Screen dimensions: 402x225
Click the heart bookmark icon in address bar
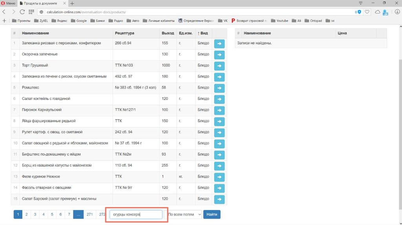click(367, 12)
